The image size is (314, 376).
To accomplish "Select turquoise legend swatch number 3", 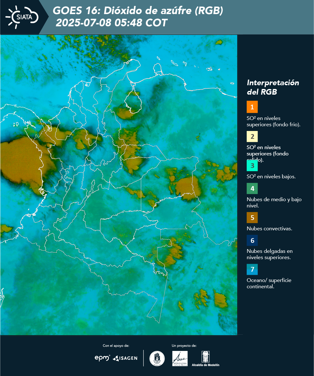I will (252, 165).
